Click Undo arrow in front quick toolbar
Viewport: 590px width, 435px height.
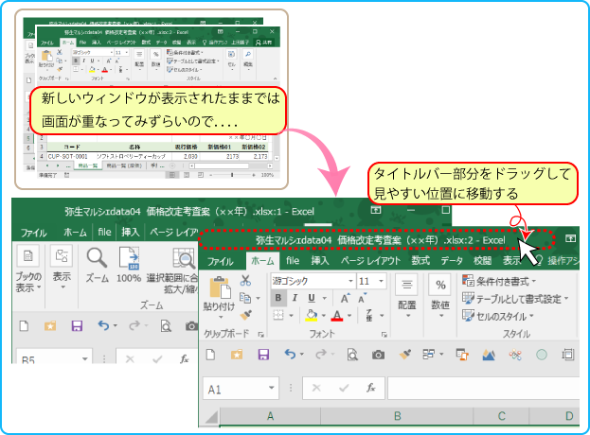coord(290,354)
